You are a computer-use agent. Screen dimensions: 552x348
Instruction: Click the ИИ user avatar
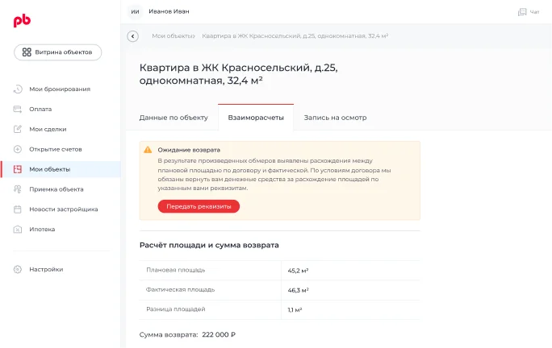[x=135, y=12]
